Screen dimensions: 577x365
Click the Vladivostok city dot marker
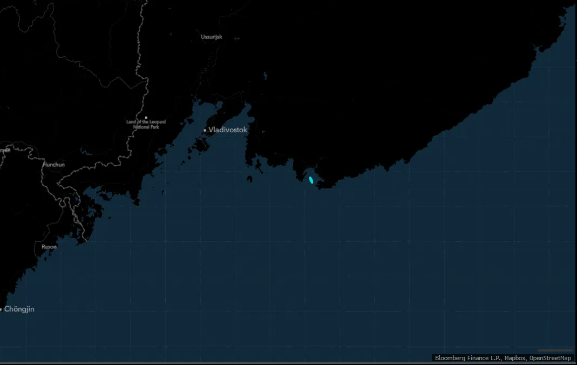[x=205, y=130]
